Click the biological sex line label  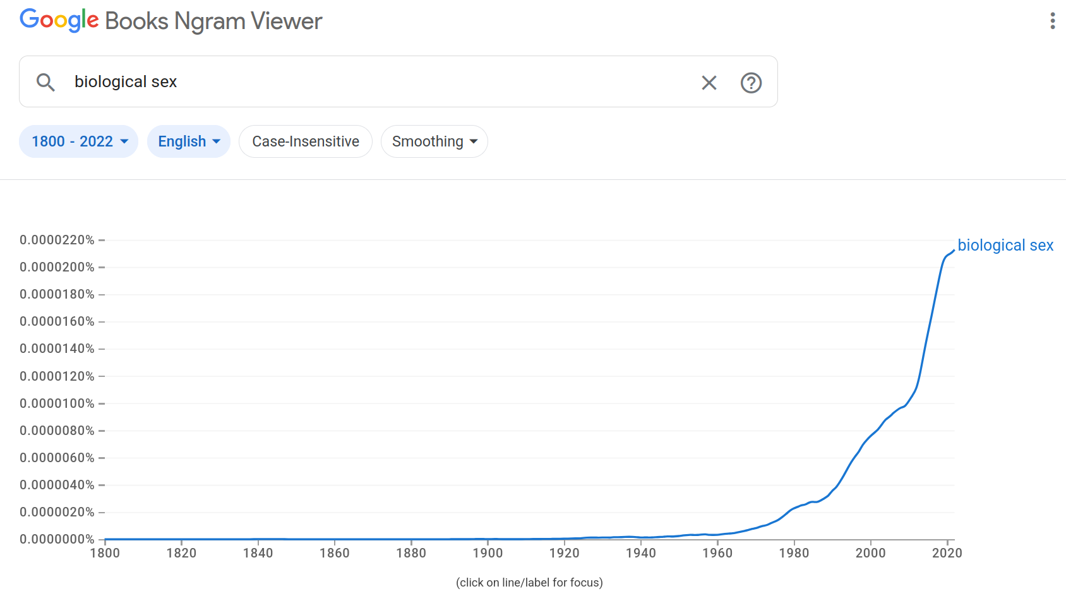click(1005, 245)
